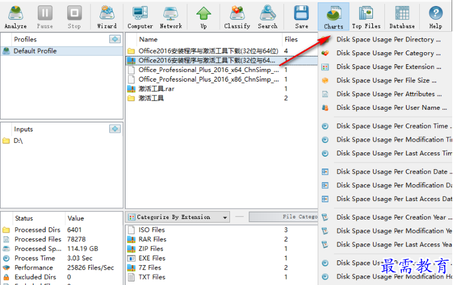This screenshot has width=454, height=285.
Task: Choose Disk Space Usage Per File Size
Action: (386, 80)
